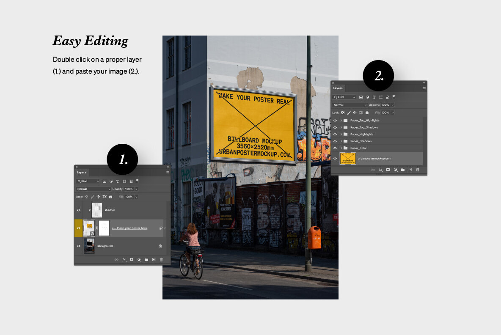Image resolution: width=501 pixels, height=335 pixels.
Task: Open the Layers panel menu in panel 2
Action: [424, 88]
